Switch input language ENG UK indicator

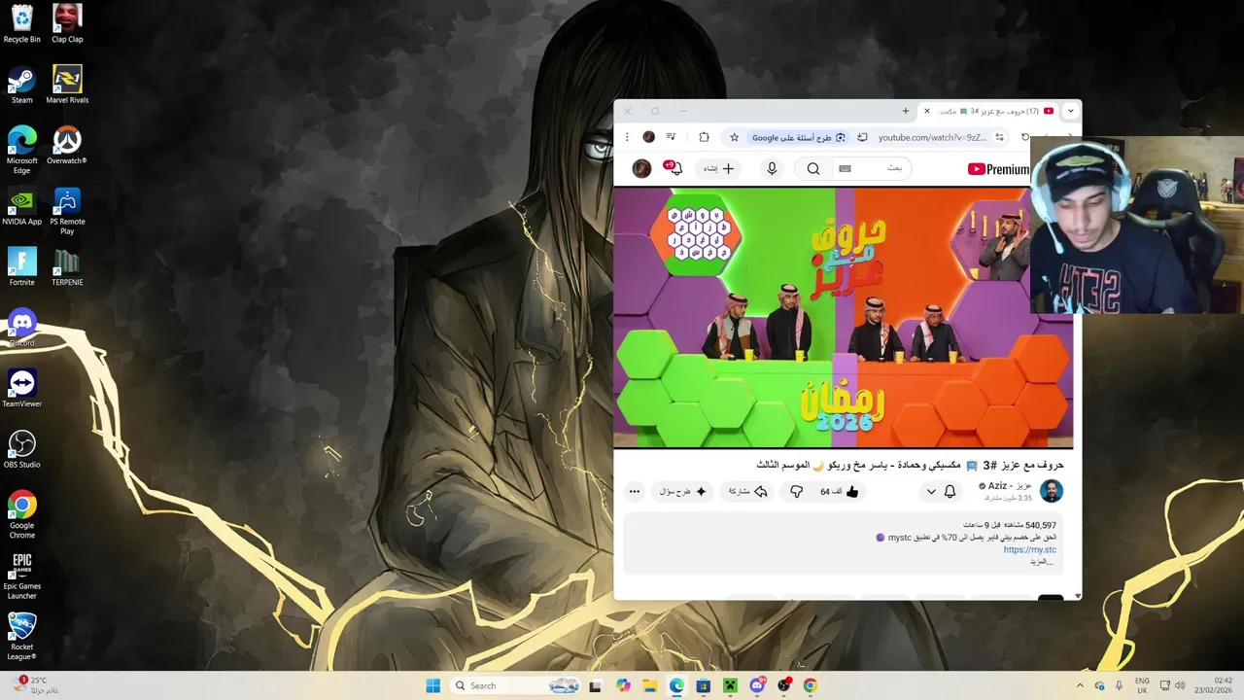[1142, 685]
